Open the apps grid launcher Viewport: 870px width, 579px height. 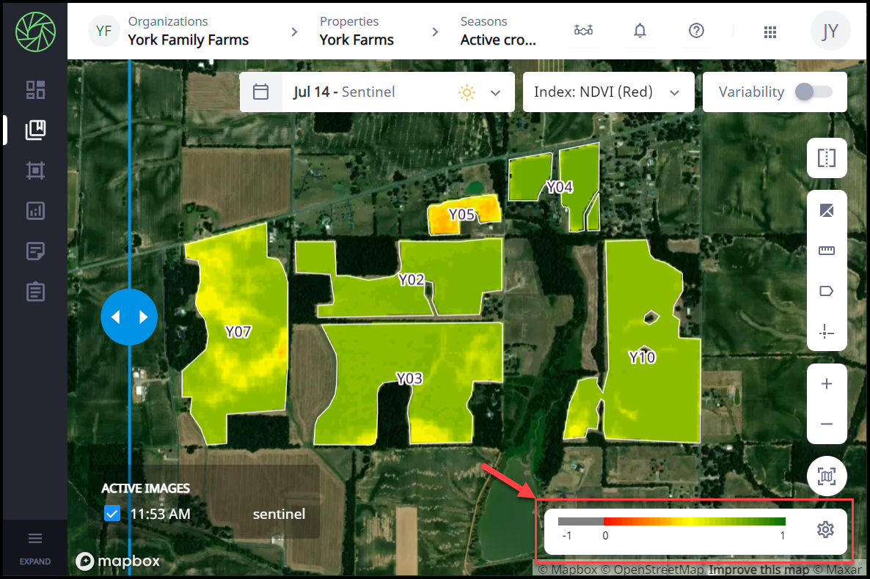[x=770, y=32]
